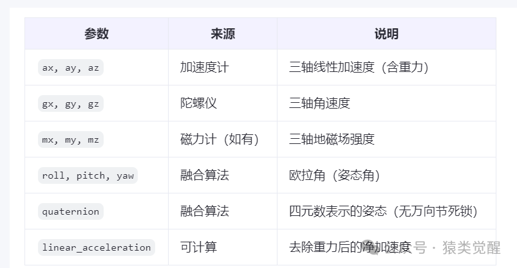The image size is (517, 268).
Task: Click 融合算法 in the roll, pitch, yaw row
Action: pos(205,175)
